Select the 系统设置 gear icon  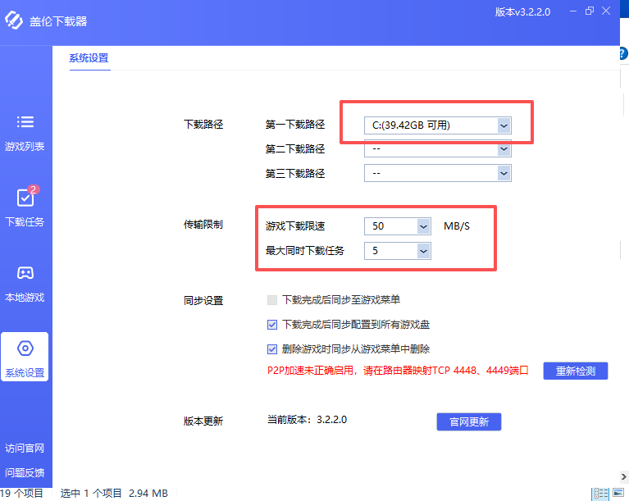tap(25, 348)
